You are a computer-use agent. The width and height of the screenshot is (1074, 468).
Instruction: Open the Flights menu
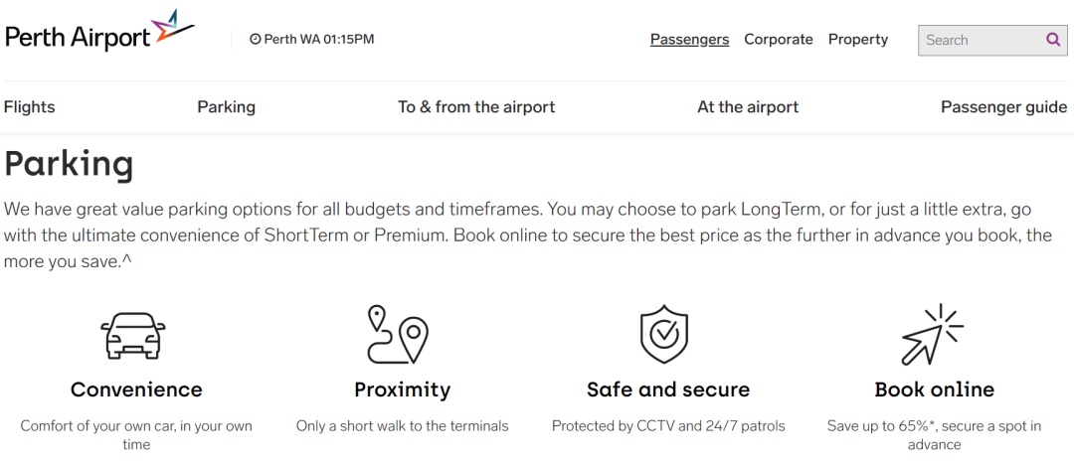(x=30, y=106)
